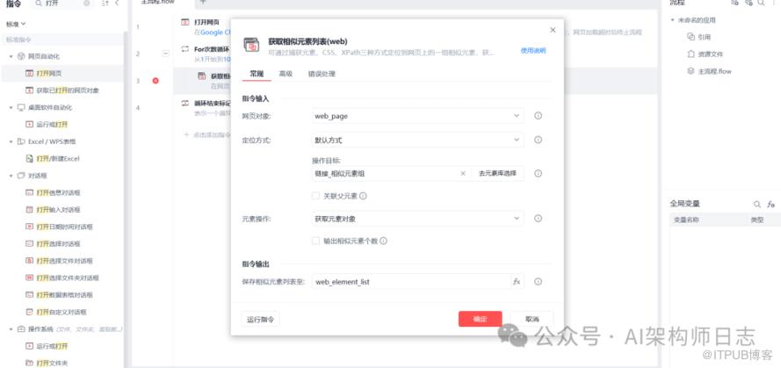Click icon of 打开日期时间对话框 instruction
781x368 pixels.
click(29, 227)
